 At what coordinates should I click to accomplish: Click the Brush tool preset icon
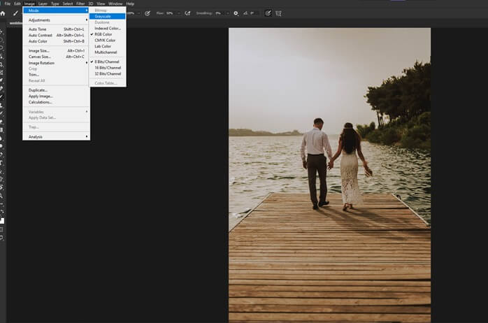pyautogui.click(x=15, y=13)
